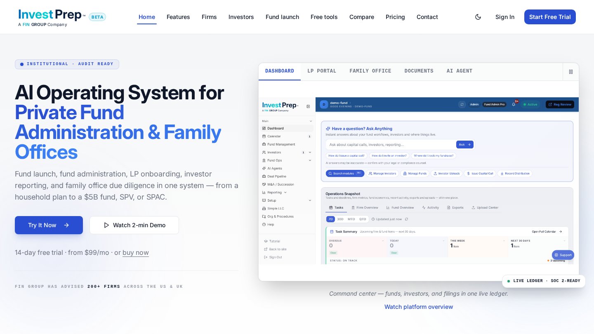Expand the Setup submenu chevron
594x334 pixels.
[310, 200]
